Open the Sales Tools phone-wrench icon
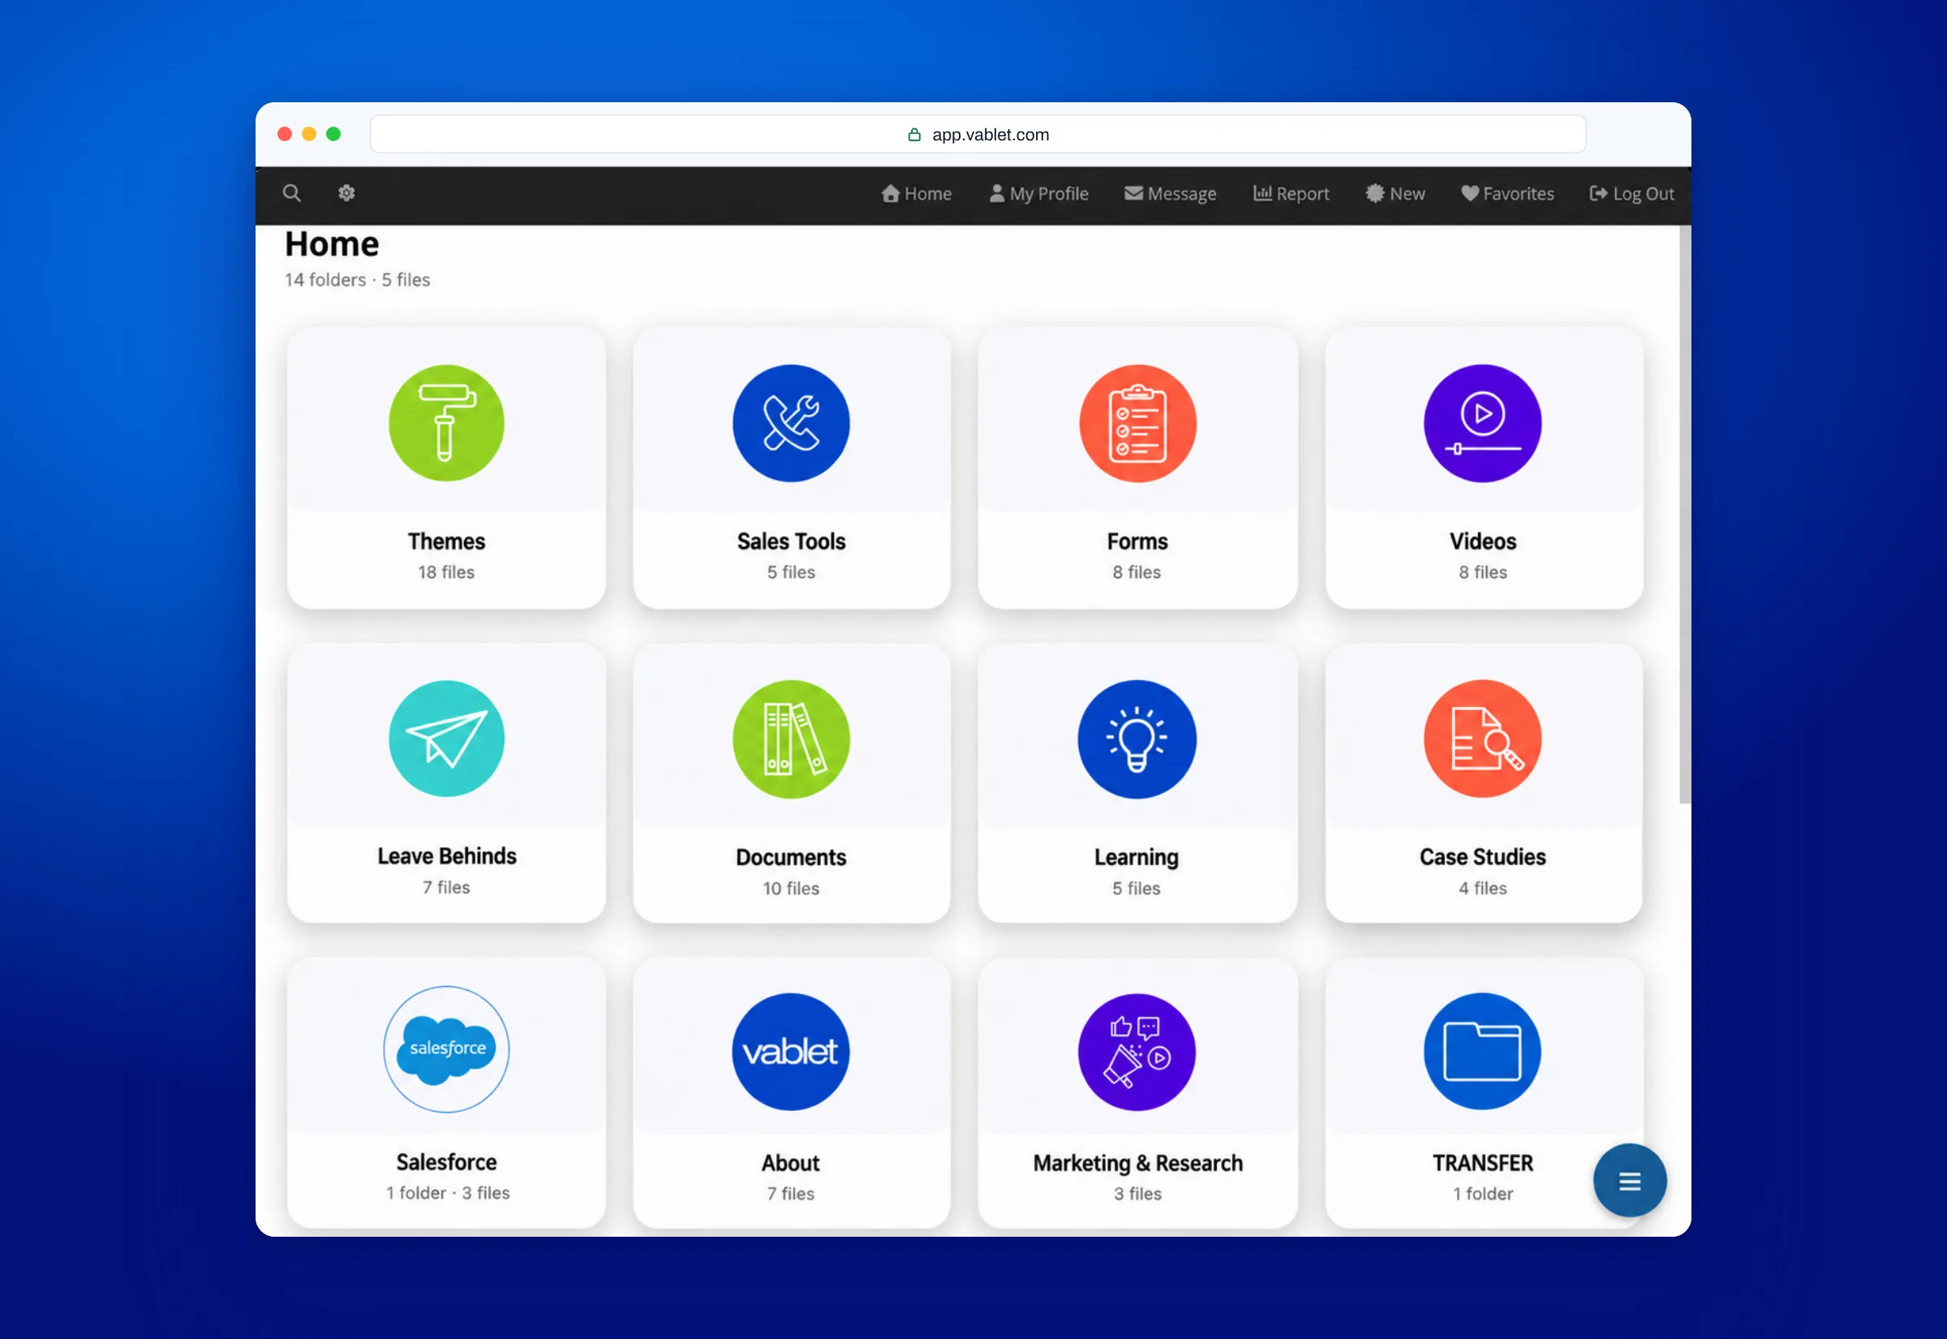Viewport: 1947px width, 1339px height. pyautogui.click(x=791, y=423)
